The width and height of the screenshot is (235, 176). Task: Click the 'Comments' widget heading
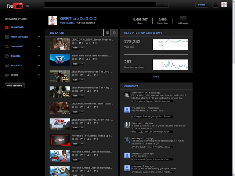point(131,87)
